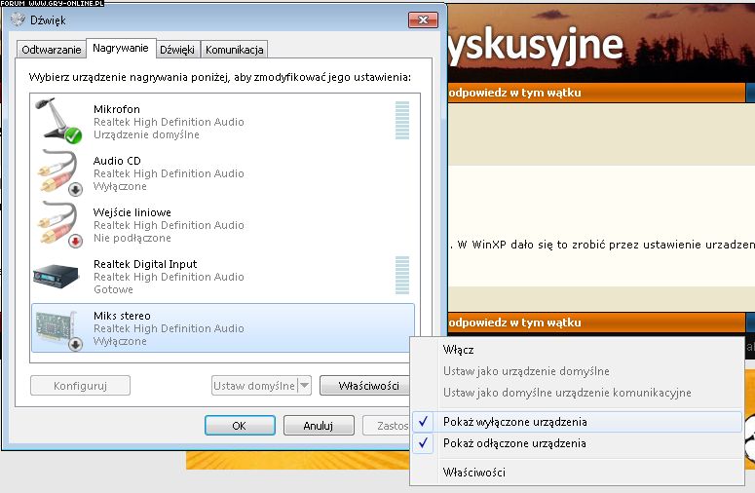Click the Mikrofon level meter
Viewport: 755px width, 493px height.
tap(402, 121)
